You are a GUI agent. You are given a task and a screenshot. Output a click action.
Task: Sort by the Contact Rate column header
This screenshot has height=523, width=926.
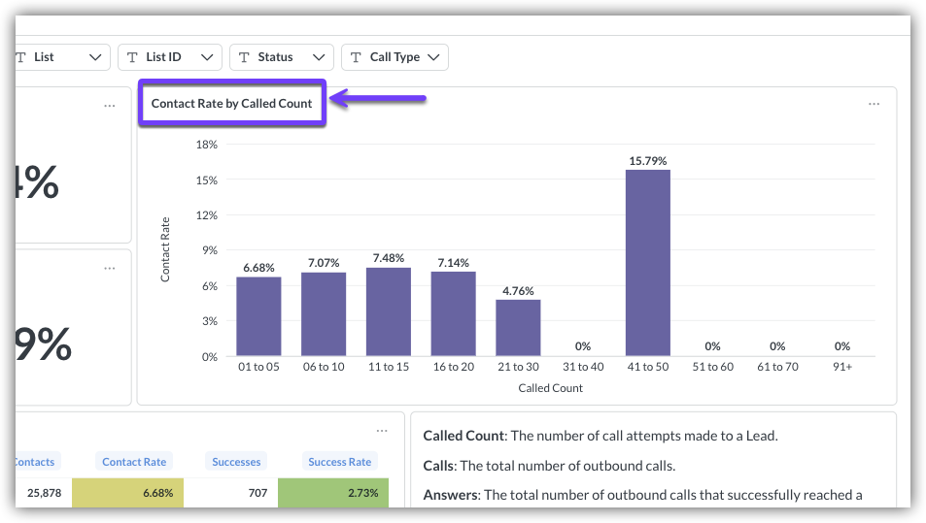coord(134,462)
